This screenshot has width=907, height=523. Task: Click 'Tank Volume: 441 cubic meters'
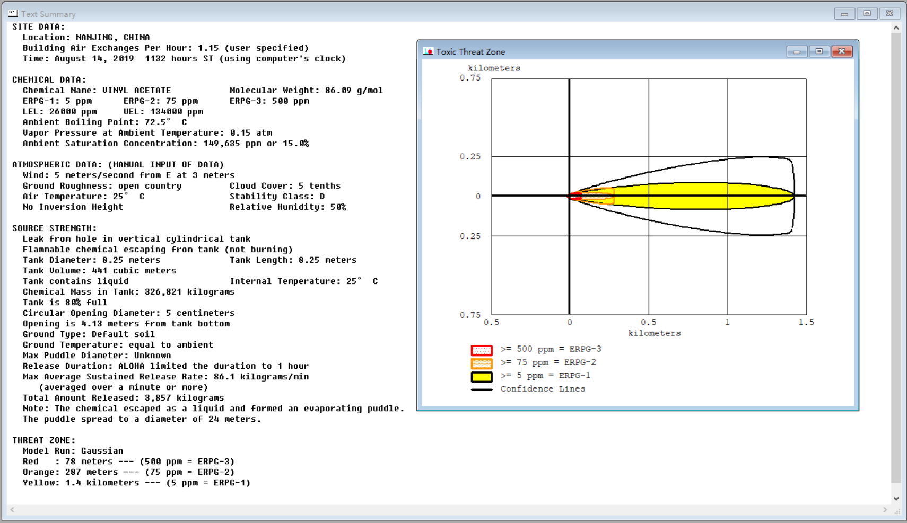point(100,271)
